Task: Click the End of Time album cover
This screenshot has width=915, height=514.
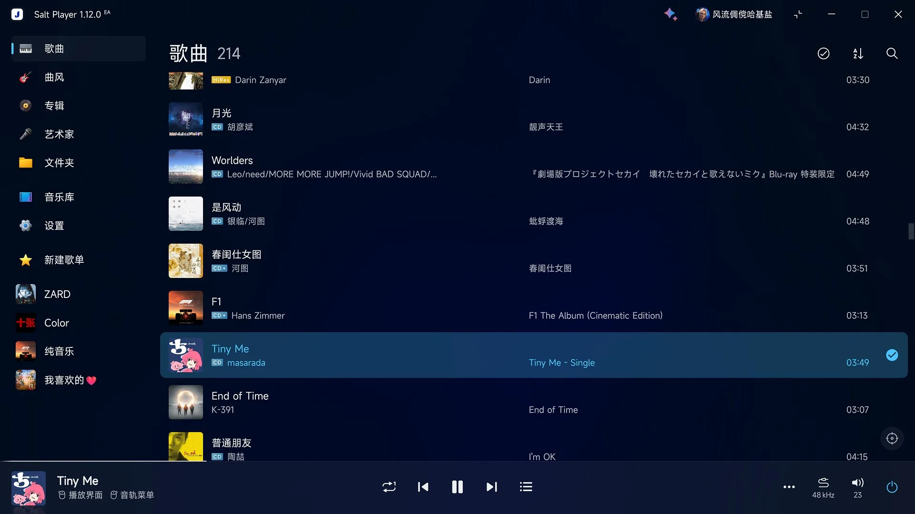Action: pos(186,402)
